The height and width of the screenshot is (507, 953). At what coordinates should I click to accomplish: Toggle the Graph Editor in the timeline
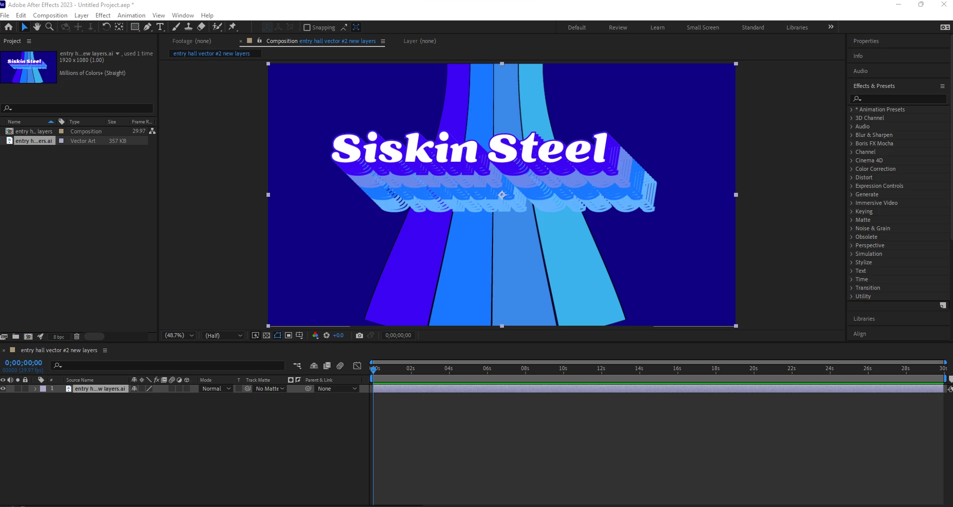pos(357,366)
